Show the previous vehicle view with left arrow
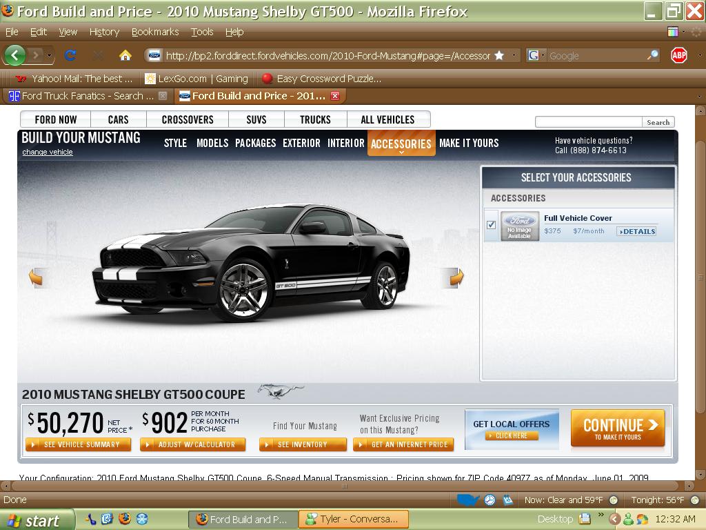 pos(36,277)
